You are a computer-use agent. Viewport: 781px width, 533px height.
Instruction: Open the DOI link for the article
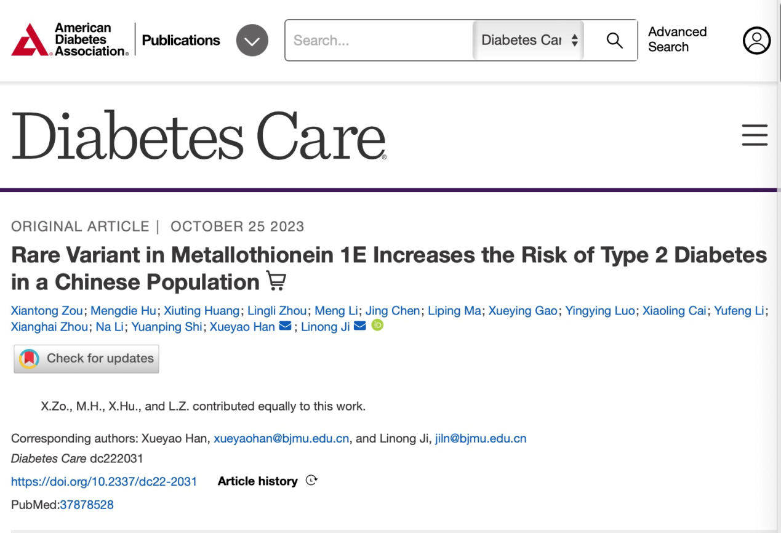tap(104, 481)
